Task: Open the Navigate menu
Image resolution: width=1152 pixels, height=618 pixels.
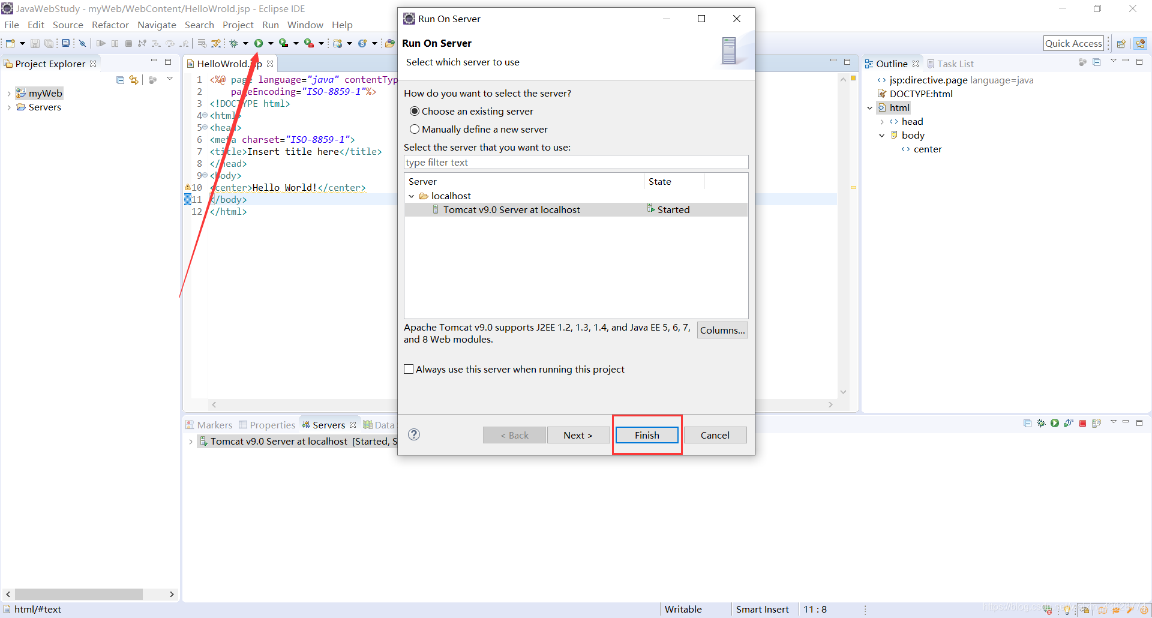Action: [157, 25]
